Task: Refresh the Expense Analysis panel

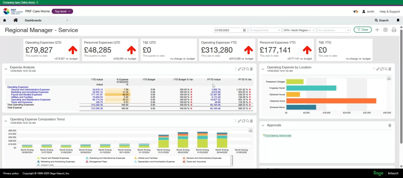Action: (243, 69)
